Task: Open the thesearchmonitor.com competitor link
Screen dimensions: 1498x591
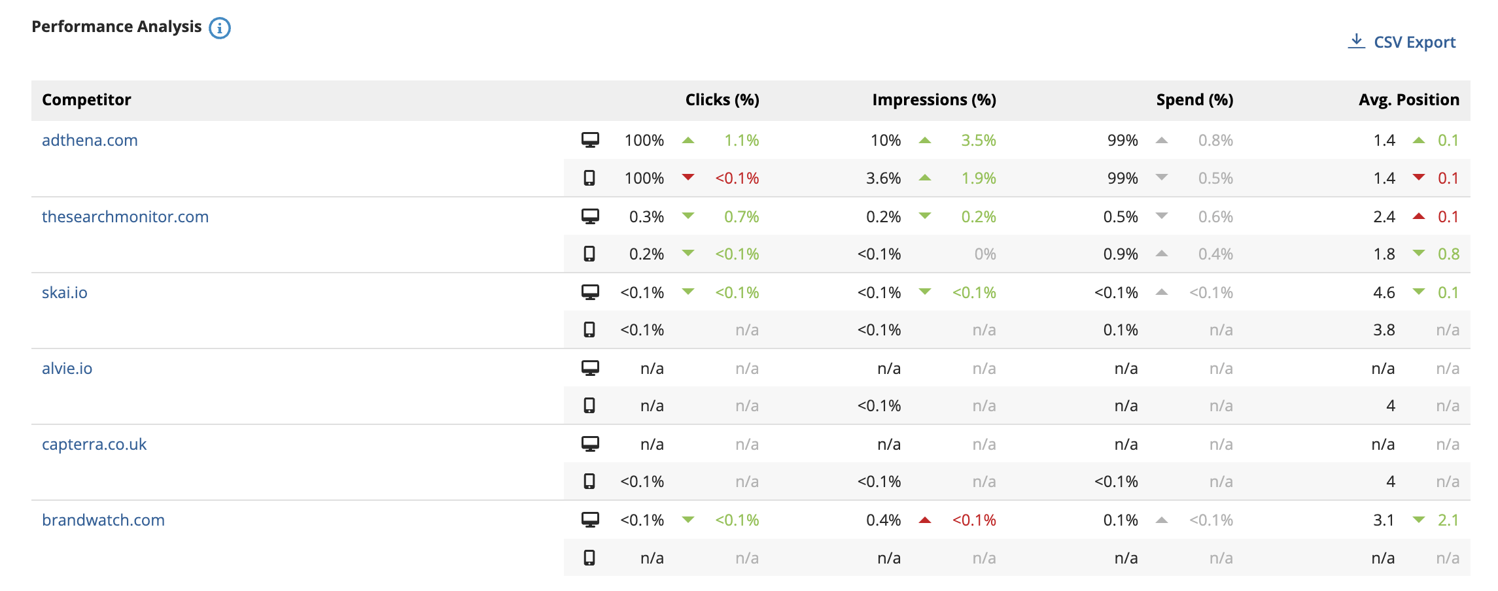Action: point(125,216)
